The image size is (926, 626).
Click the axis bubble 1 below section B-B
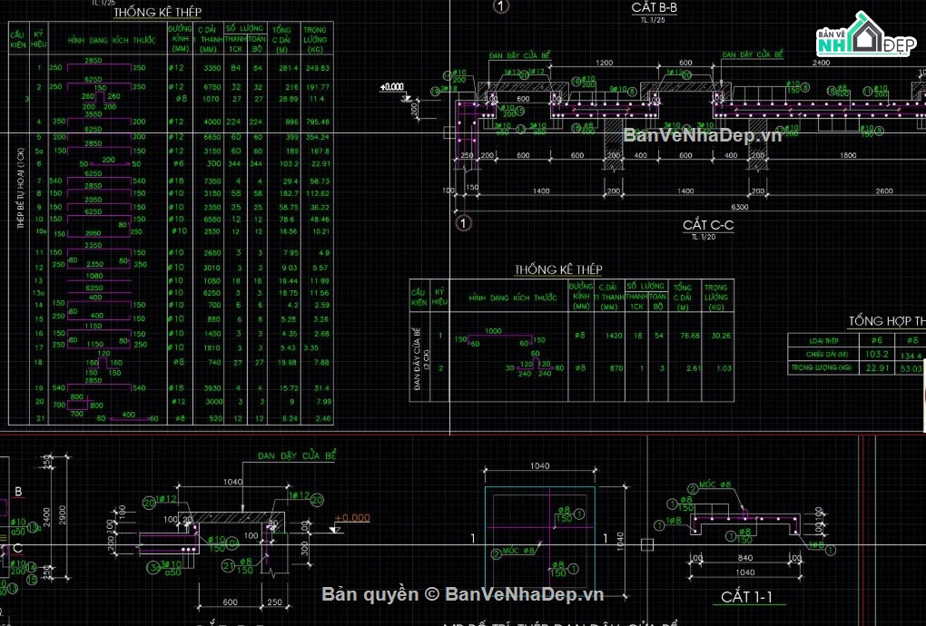click(464, 223)
